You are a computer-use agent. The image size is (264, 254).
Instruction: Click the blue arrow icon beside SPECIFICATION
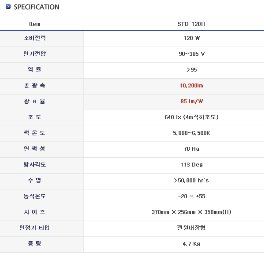click(x=8, y=7)
